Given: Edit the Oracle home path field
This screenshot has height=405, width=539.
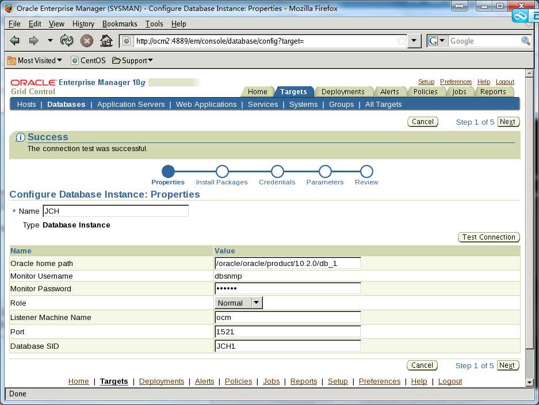Looking at the screenshot, I should click(288, 263).
